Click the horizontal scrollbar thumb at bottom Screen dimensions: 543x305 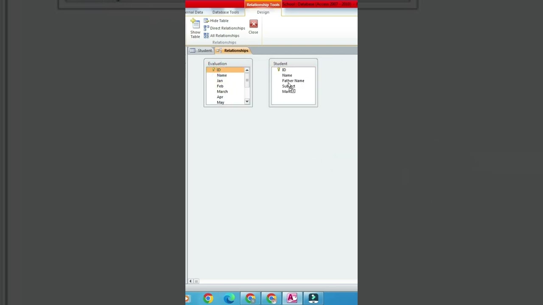click(x=196, y=281)
